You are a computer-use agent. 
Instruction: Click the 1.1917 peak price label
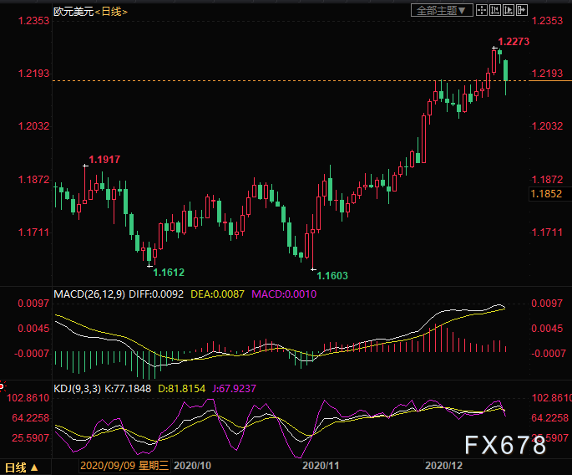pos(104,159)
